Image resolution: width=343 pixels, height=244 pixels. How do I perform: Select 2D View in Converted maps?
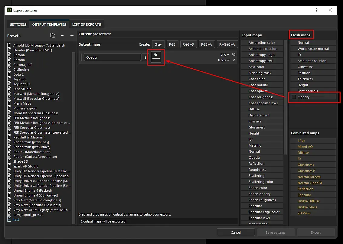click(313, 213)
